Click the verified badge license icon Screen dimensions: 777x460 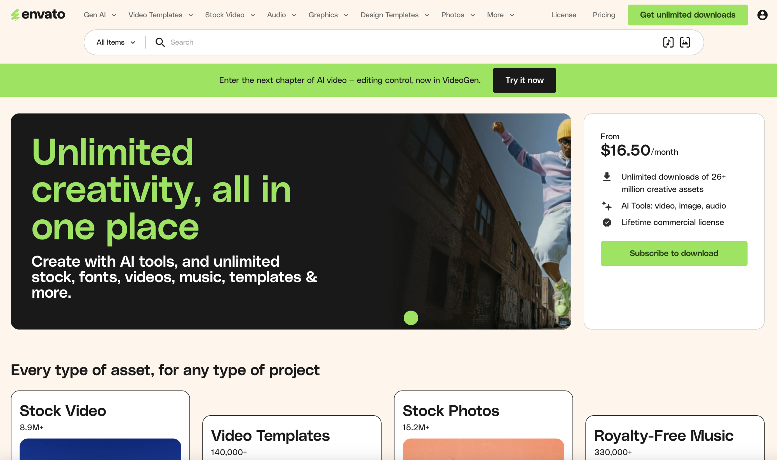pos(607,222)
